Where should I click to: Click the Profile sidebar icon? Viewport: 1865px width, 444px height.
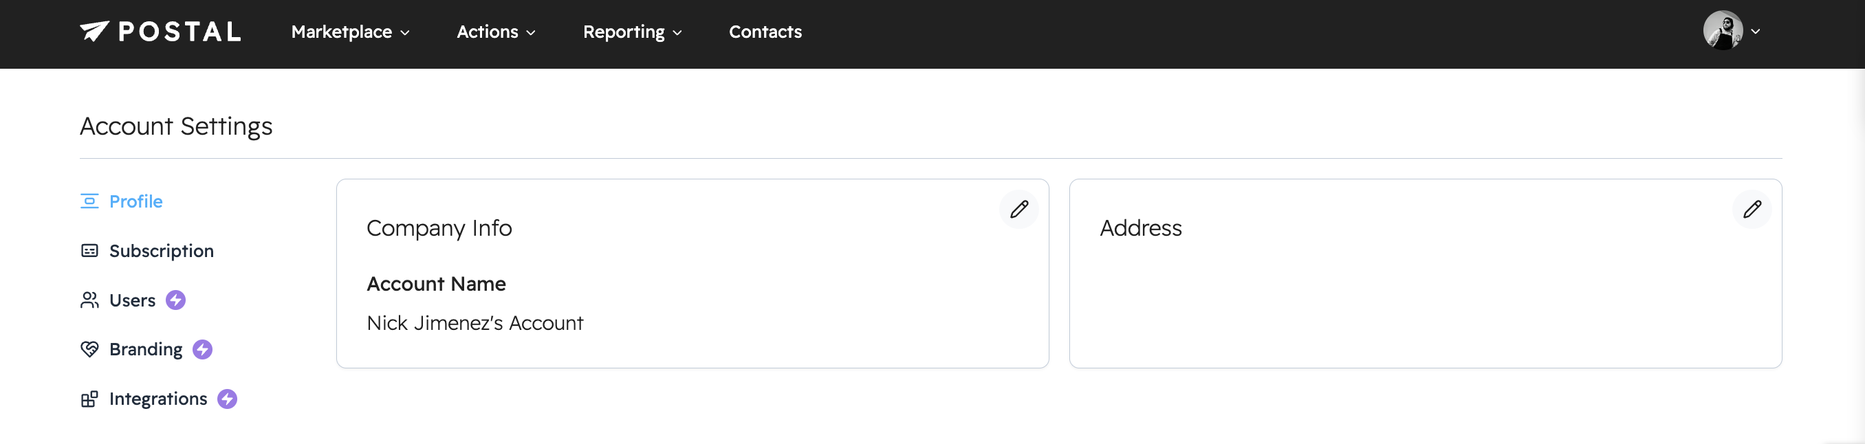click(x=89, y=201)
